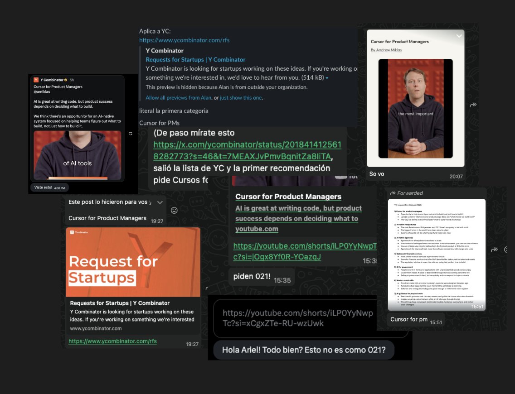The image size is (515, 394).
Task: Open the youtube.com/shorts link sent at 15:35
Action: click(x=305, y=251)
